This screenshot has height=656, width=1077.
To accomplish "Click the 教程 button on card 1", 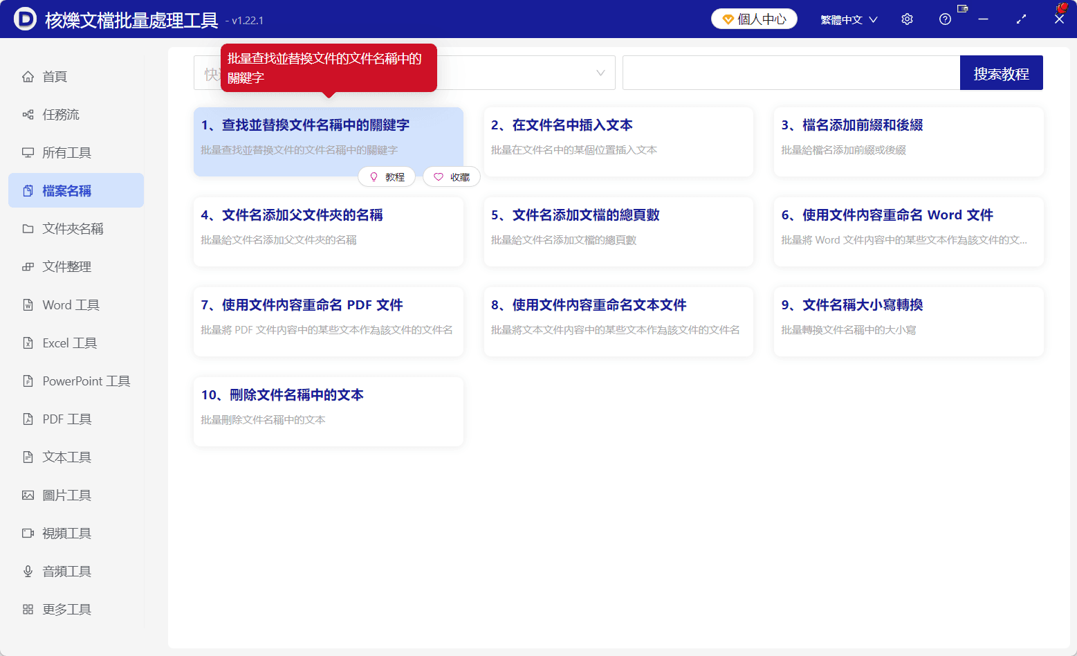I will pos(387,177).
